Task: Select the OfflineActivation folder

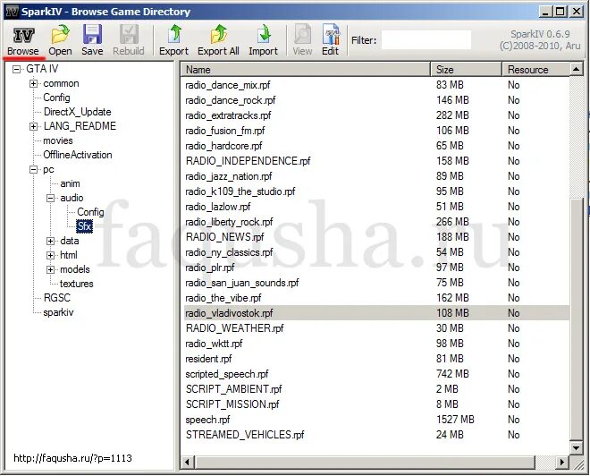Action: [78, 155]
